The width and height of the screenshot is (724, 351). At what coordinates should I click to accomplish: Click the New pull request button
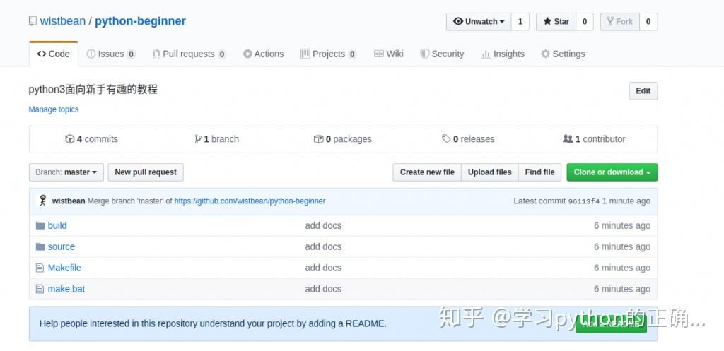click(x=146, y=172)
